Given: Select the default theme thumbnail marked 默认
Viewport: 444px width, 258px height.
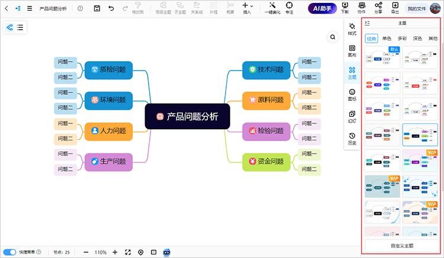Looking at the screenshot, I should 384,58.
